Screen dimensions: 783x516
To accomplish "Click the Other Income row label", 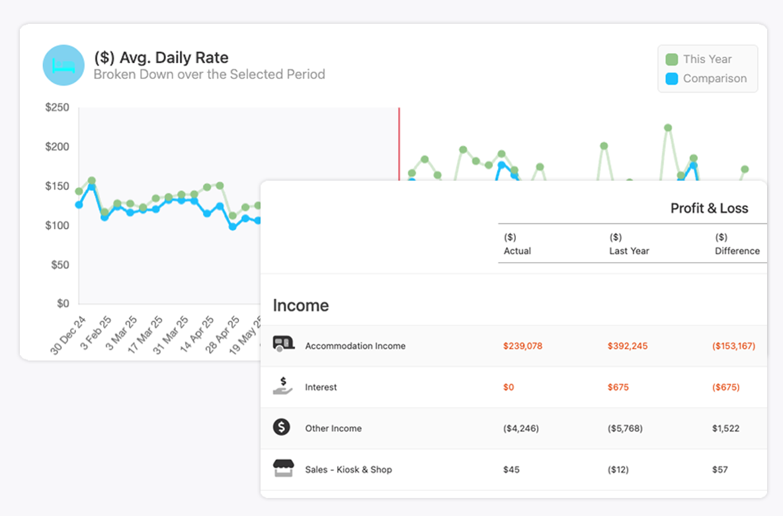I will coord(333,429).
